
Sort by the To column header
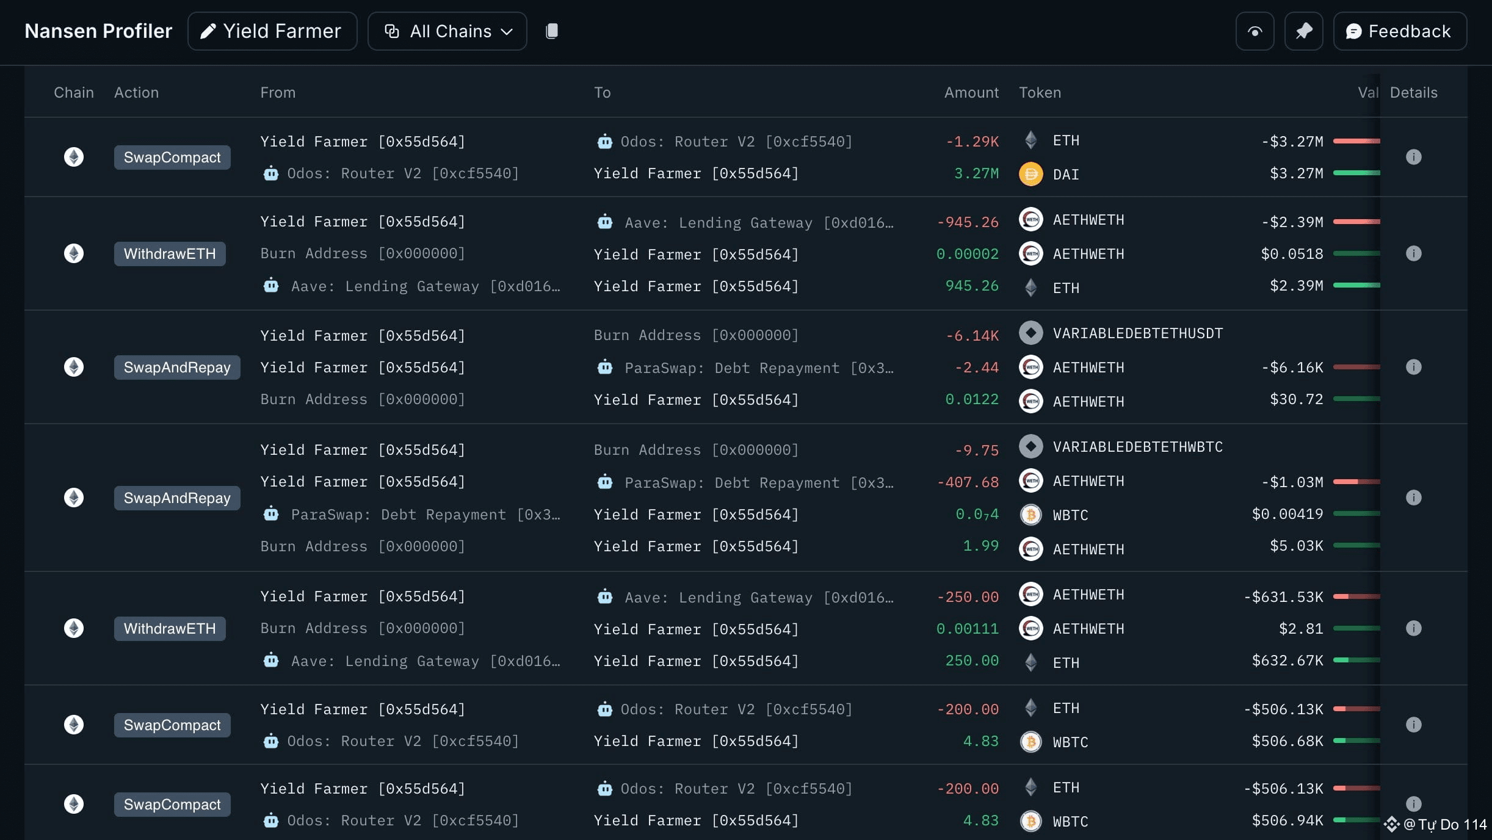(602, 92)
